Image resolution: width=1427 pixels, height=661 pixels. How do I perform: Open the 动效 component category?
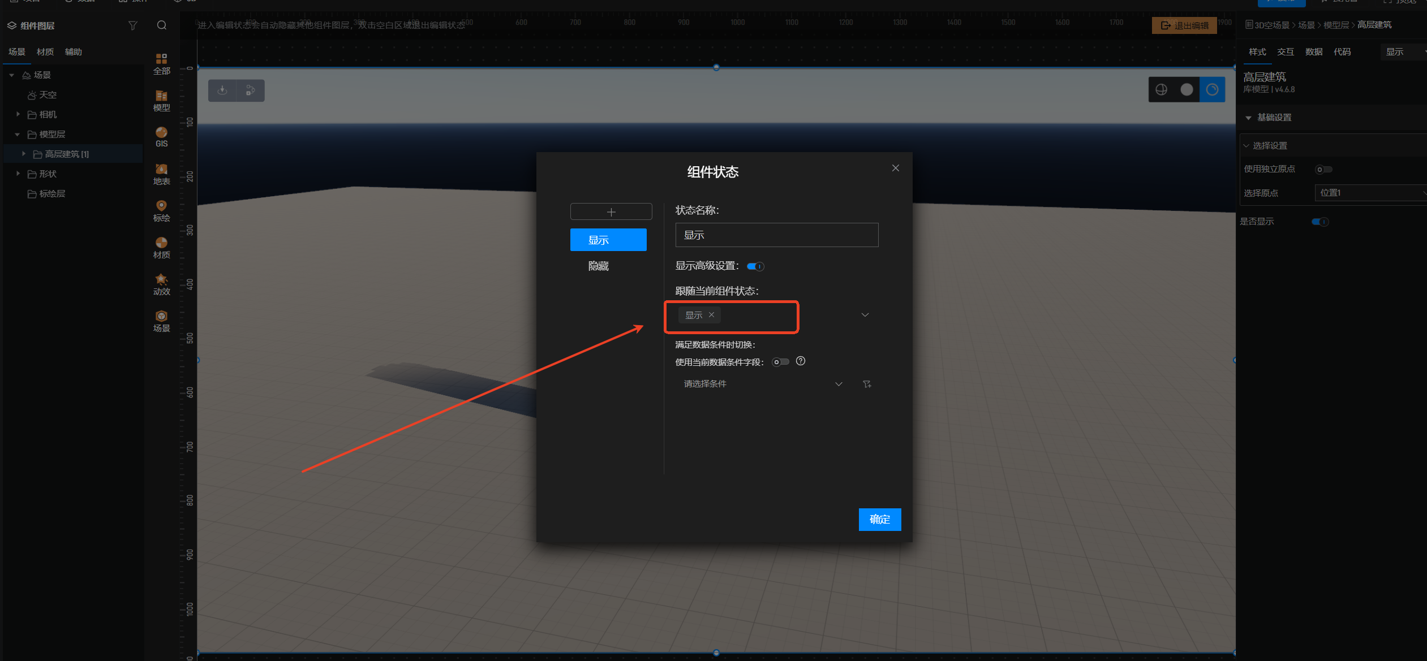click(x=161, y=284)
